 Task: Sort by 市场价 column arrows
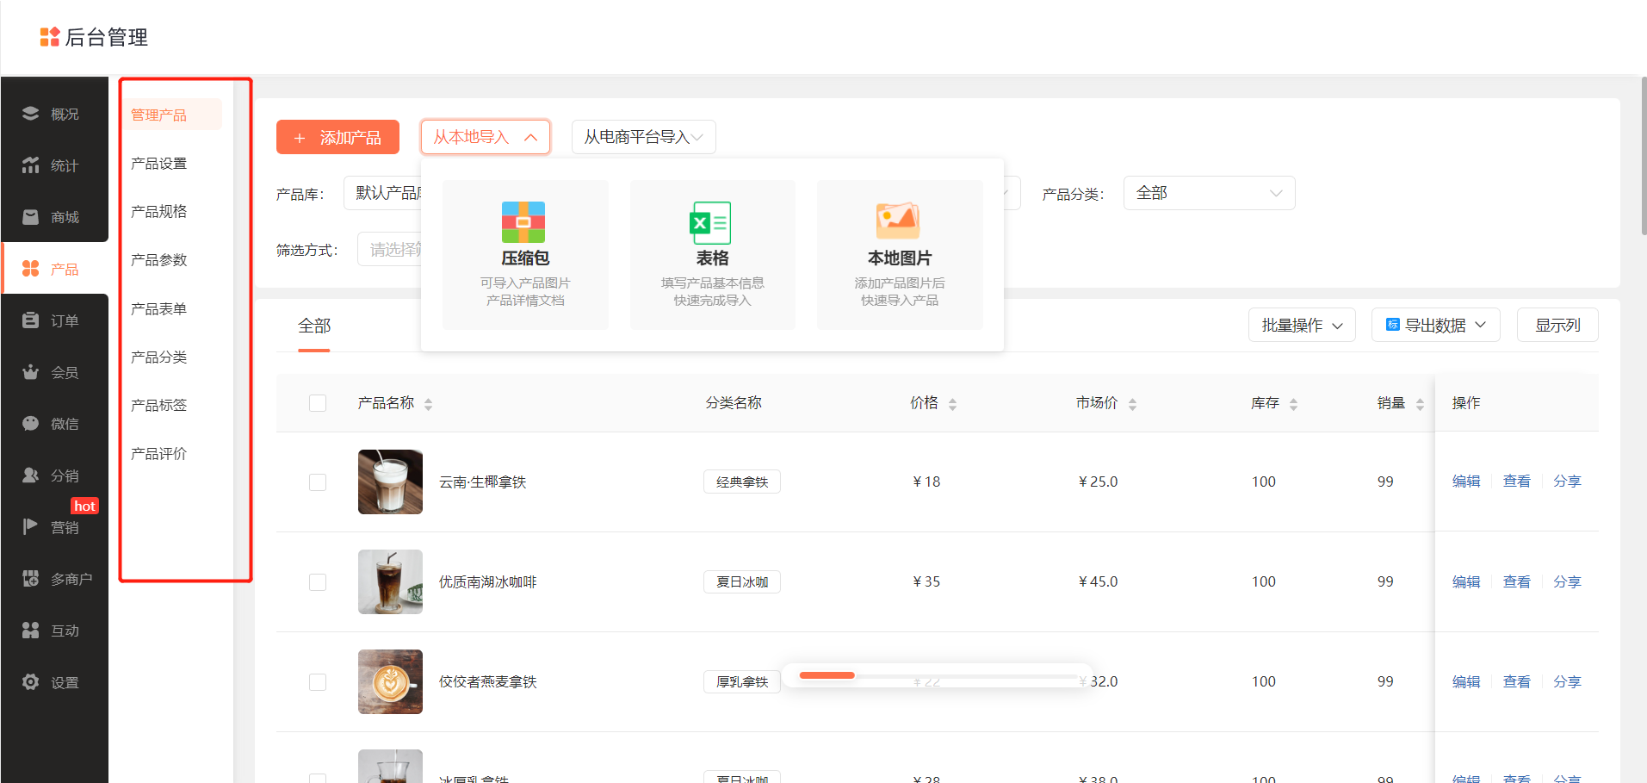[x=1132, y=404]
